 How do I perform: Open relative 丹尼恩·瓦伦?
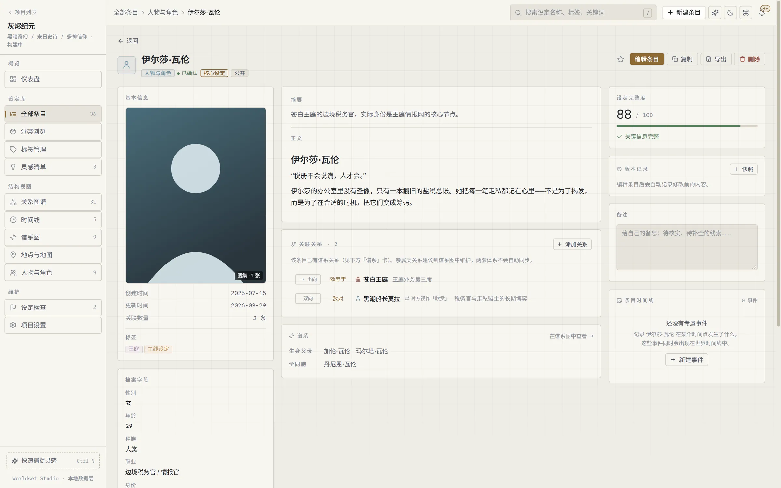(x=340, y=364)
